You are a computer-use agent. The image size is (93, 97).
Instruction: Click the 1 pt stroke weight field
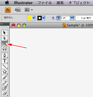click(x=65, y=18)
